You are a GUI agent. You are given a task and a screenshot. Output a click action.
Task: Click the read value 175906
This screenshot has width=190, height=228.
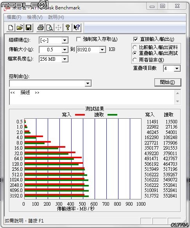170,143
